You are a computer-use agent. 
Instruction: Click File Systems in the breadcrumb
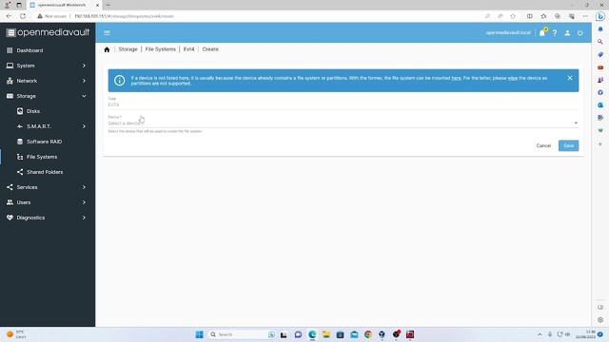161,49
